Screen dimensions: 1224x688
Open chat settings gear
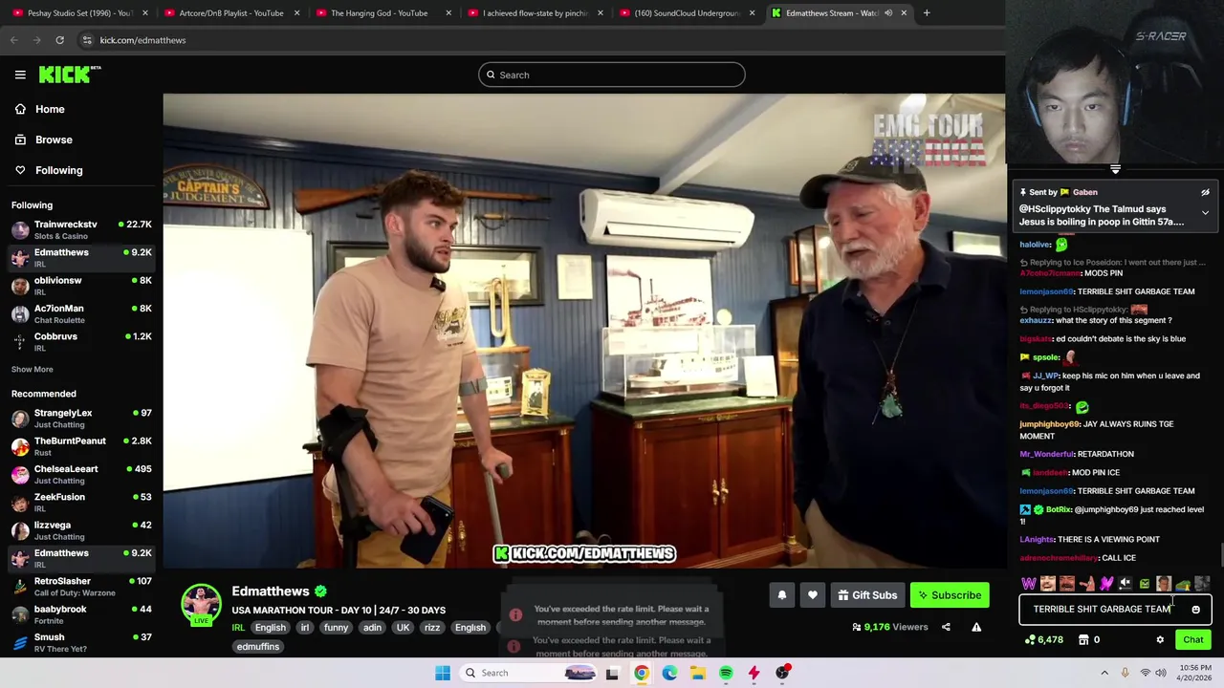1160,640
